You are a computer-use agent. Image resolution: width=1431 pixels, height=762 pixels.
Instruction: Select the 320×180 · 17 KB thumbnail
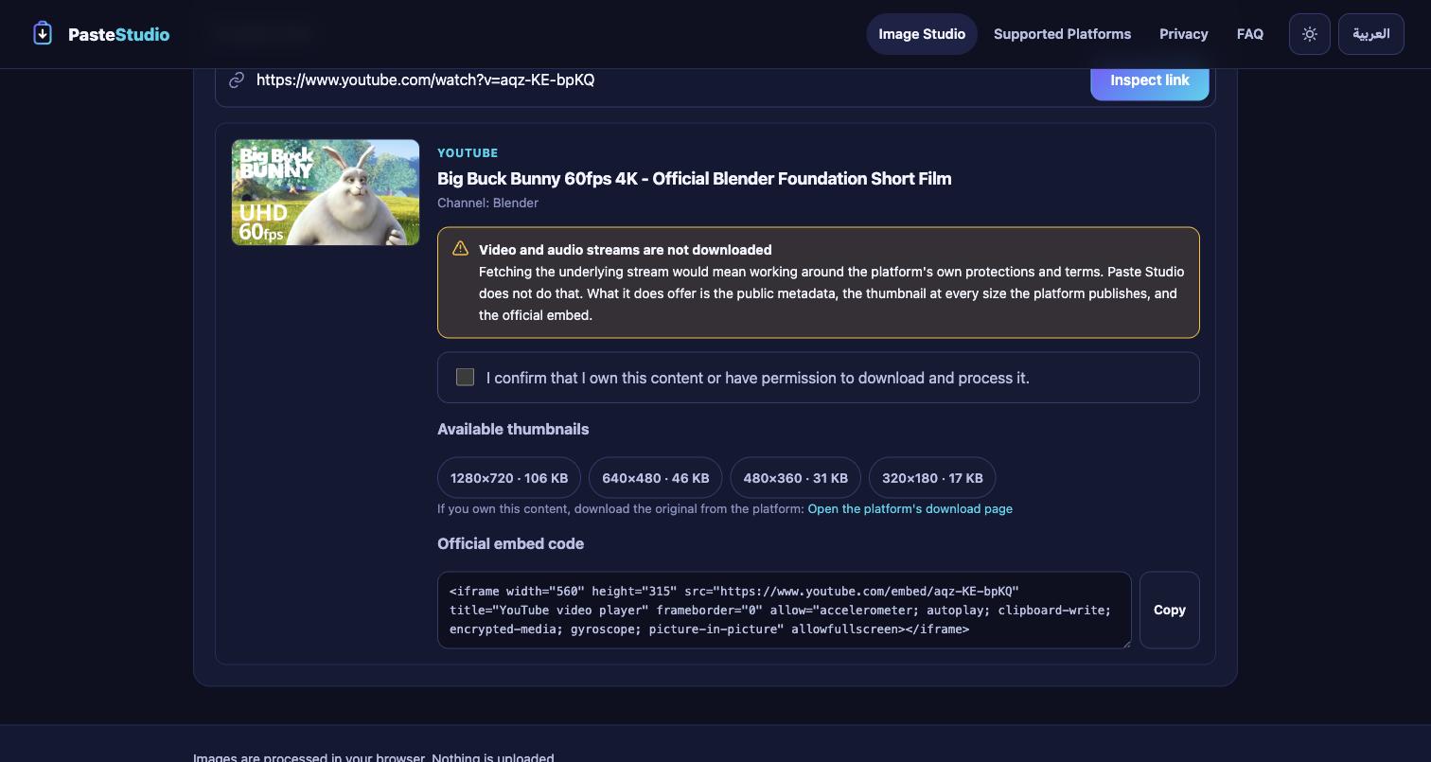pos(932,478)
